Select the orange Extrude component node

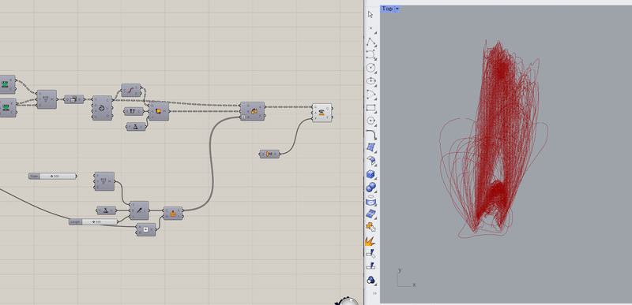[173, 213]
